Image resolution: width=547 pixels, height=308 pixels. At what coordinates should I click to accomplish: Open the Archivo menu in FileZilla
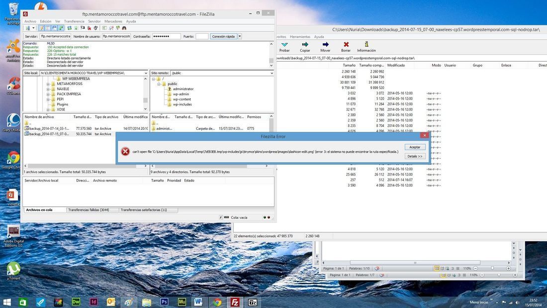pyautogui.click(x=30, y=21)
